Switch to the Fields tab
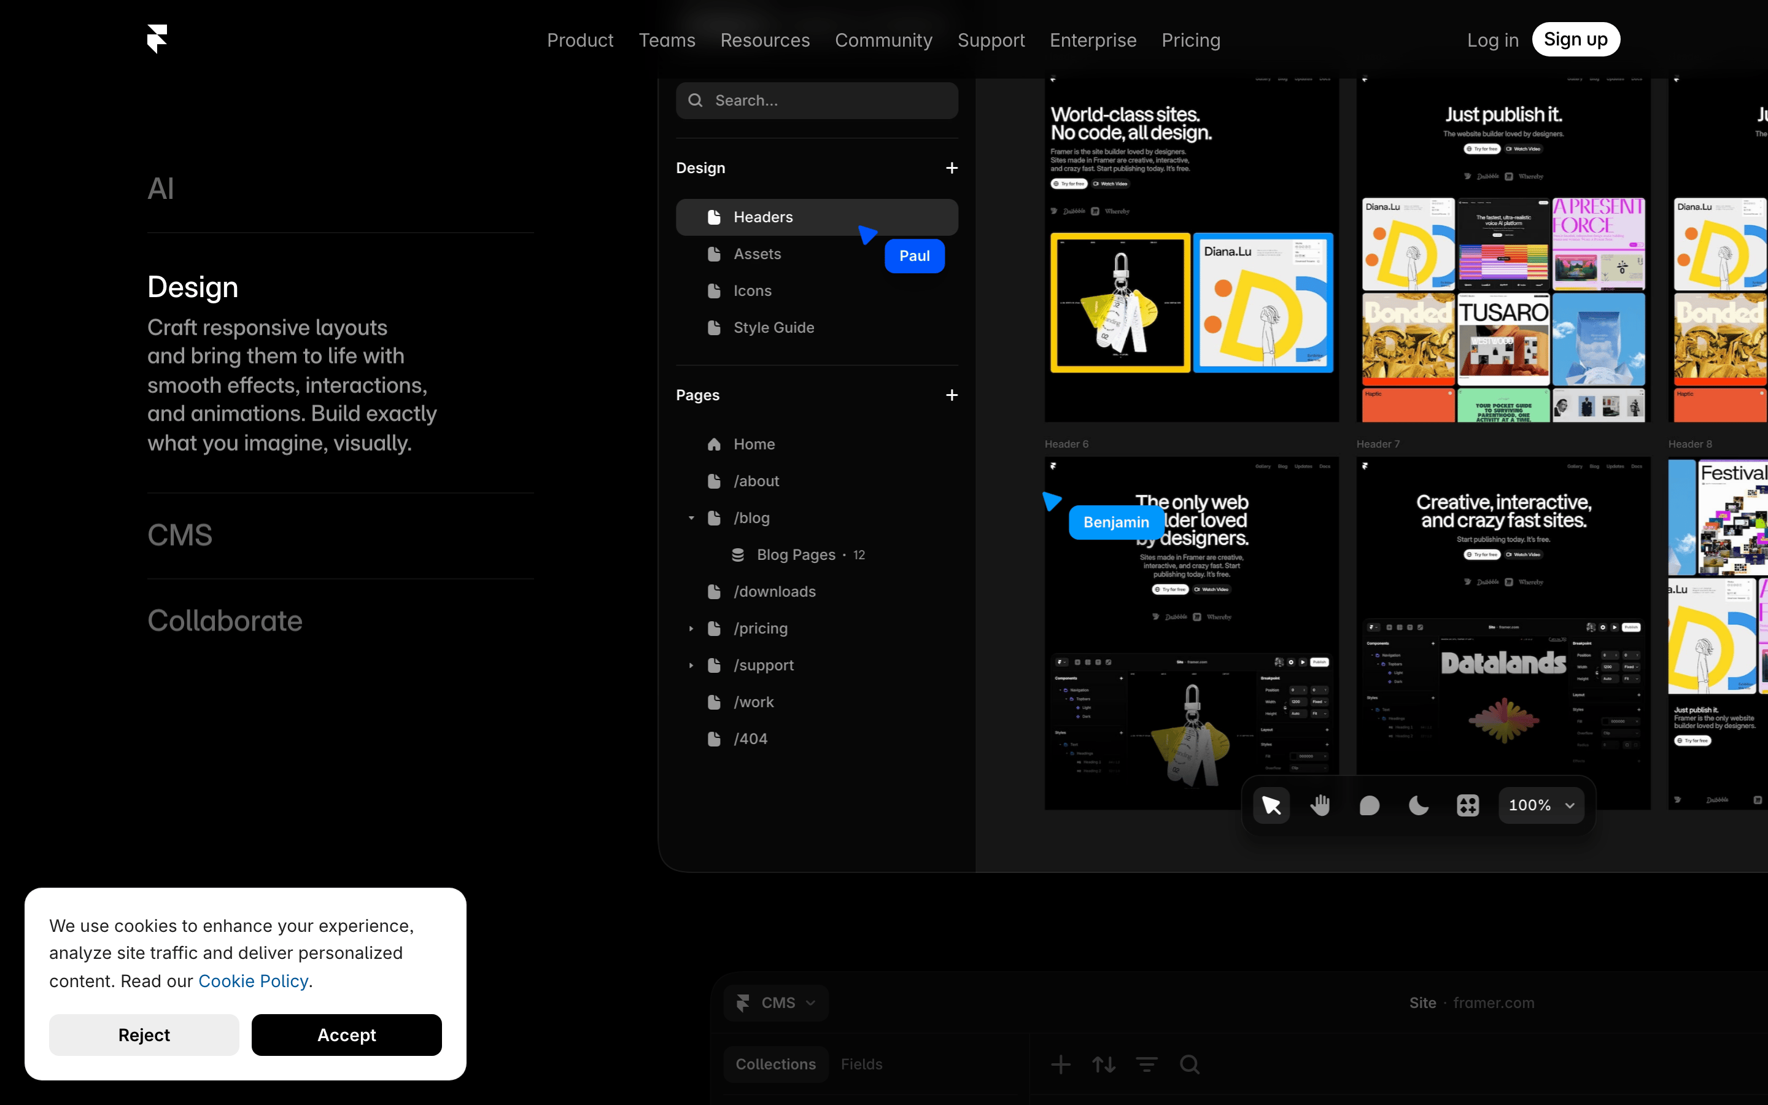1768x1105 pixels. (x=861, y=1064)
